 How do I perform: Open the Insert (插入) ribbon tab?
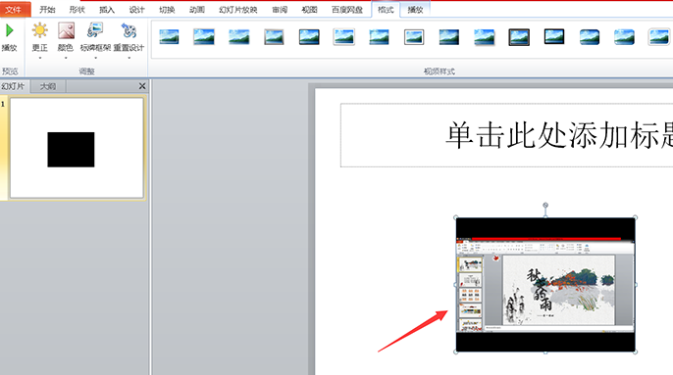(x=106, y=10)
